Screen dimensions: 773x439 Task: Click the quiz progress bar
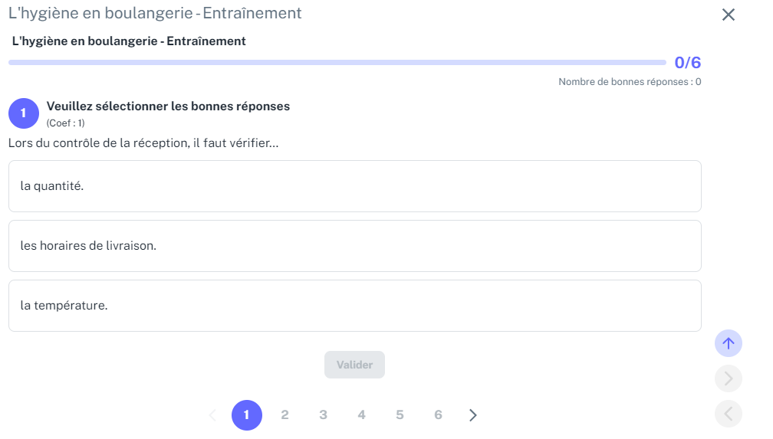click(337, 63)
